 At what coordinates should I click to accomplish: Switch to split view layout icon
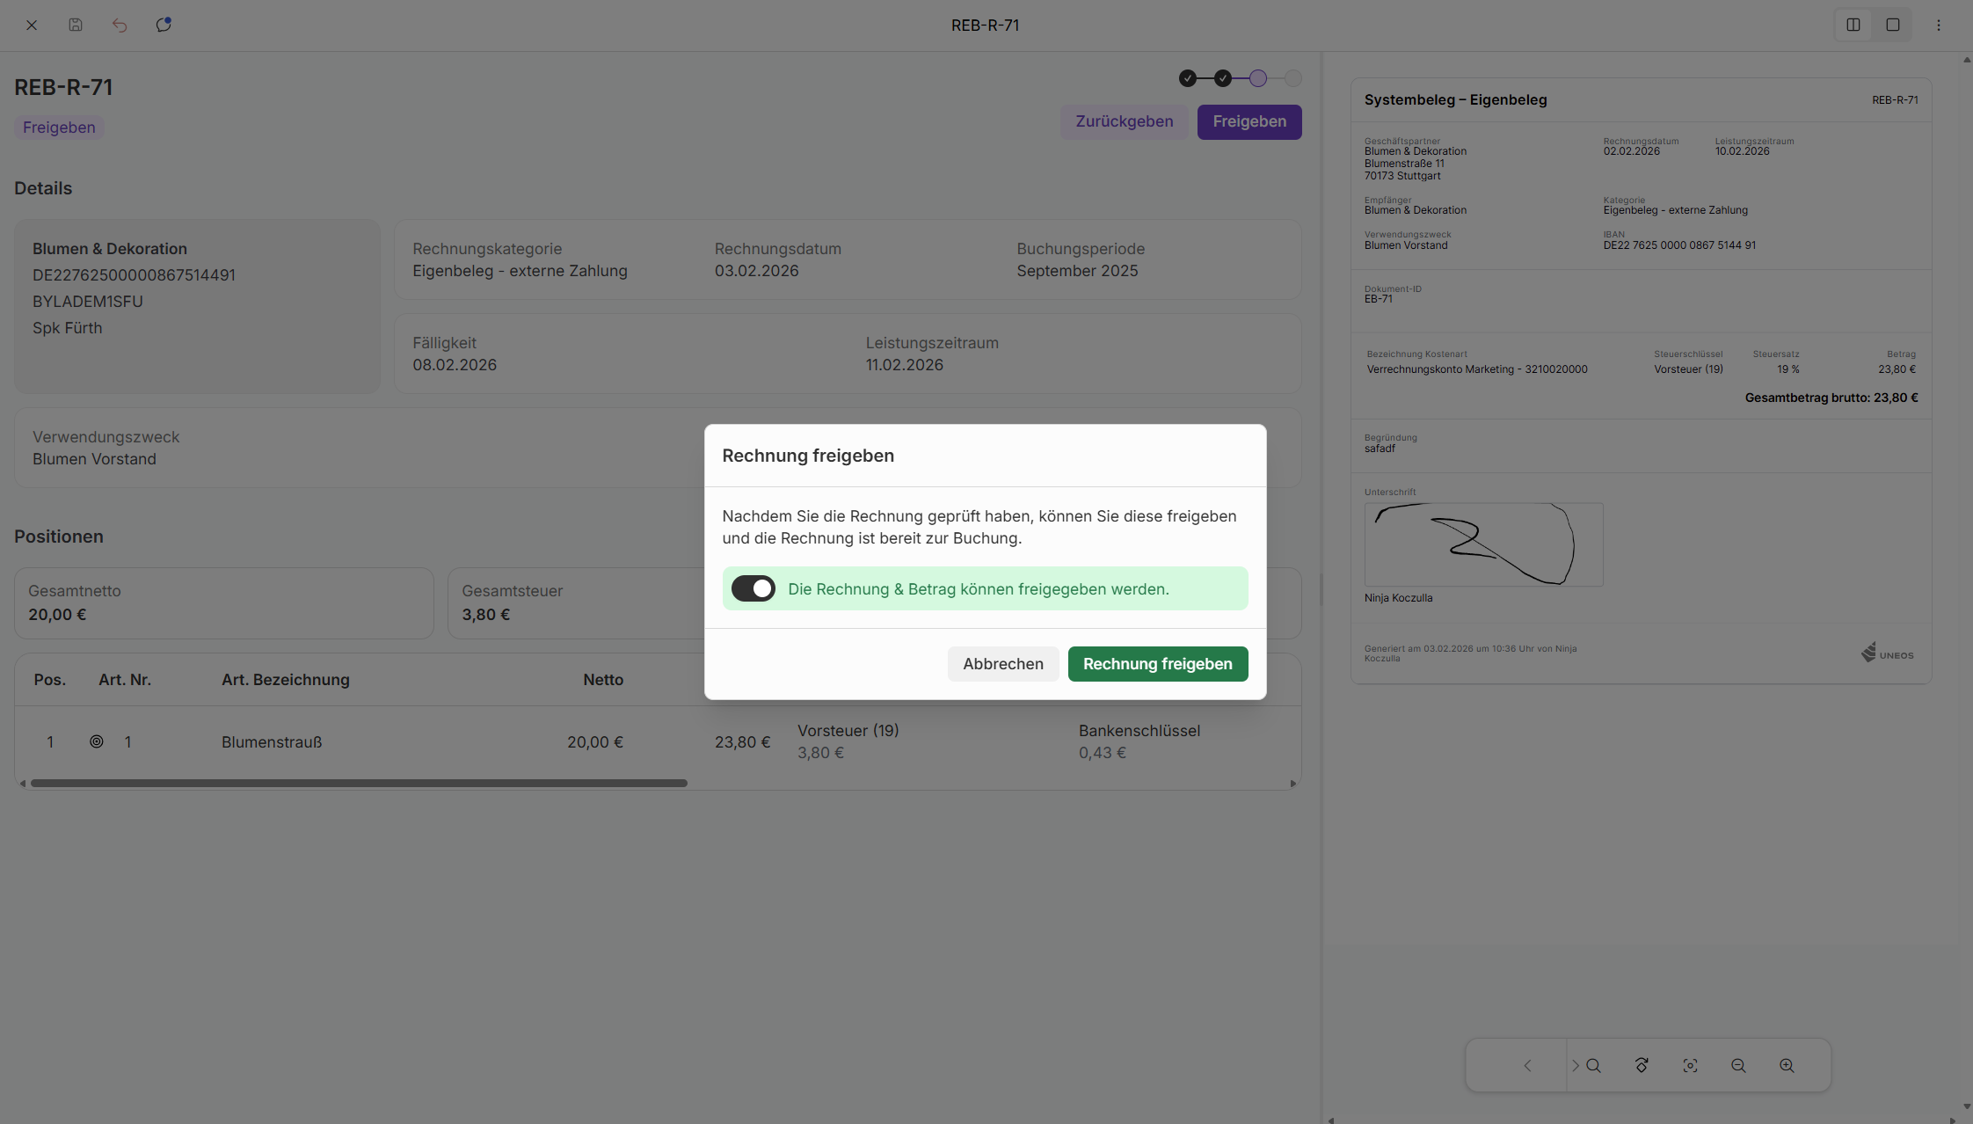[x=1853, y=25]
